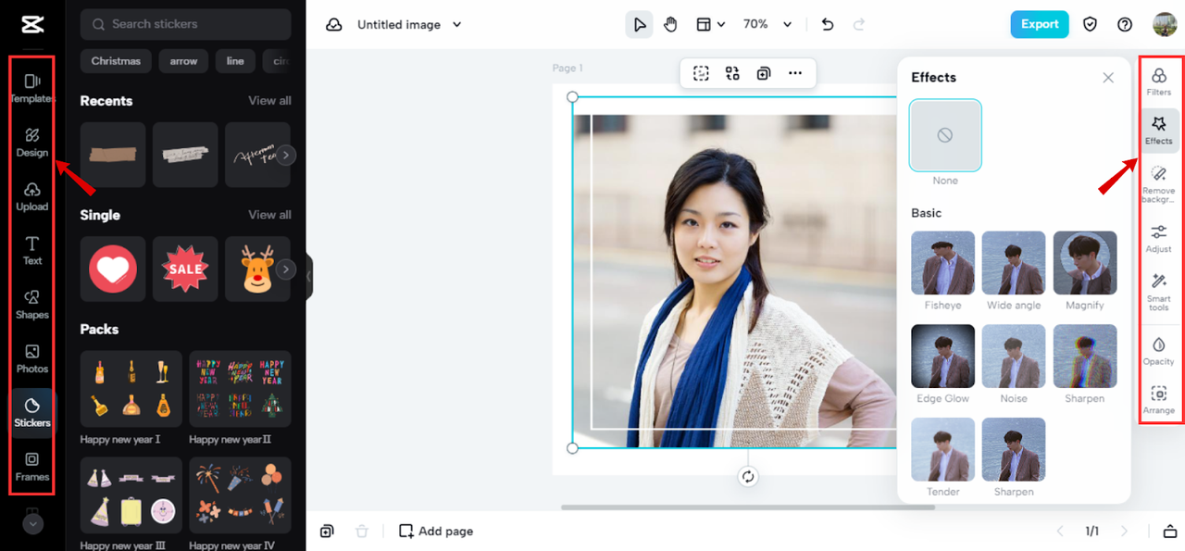Open the Frames panel
Screen dimensions: 1185x551
pyautogui.click(x=32, y=466)
